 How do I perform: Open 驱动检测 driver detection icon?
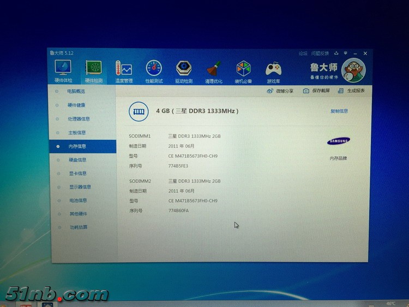click(x=184, y=69)
